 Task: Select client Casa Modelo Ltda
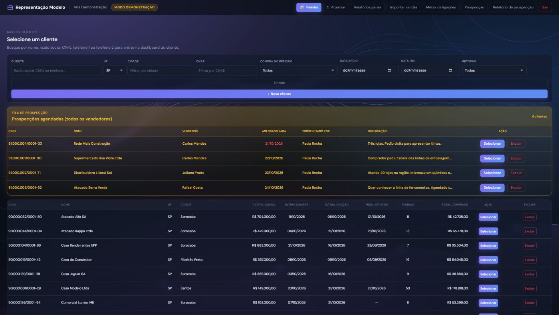[x=488, y=289]
